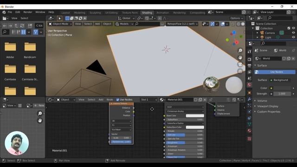
Task: Go to parent directory in file browser
Action: (16, 26)
